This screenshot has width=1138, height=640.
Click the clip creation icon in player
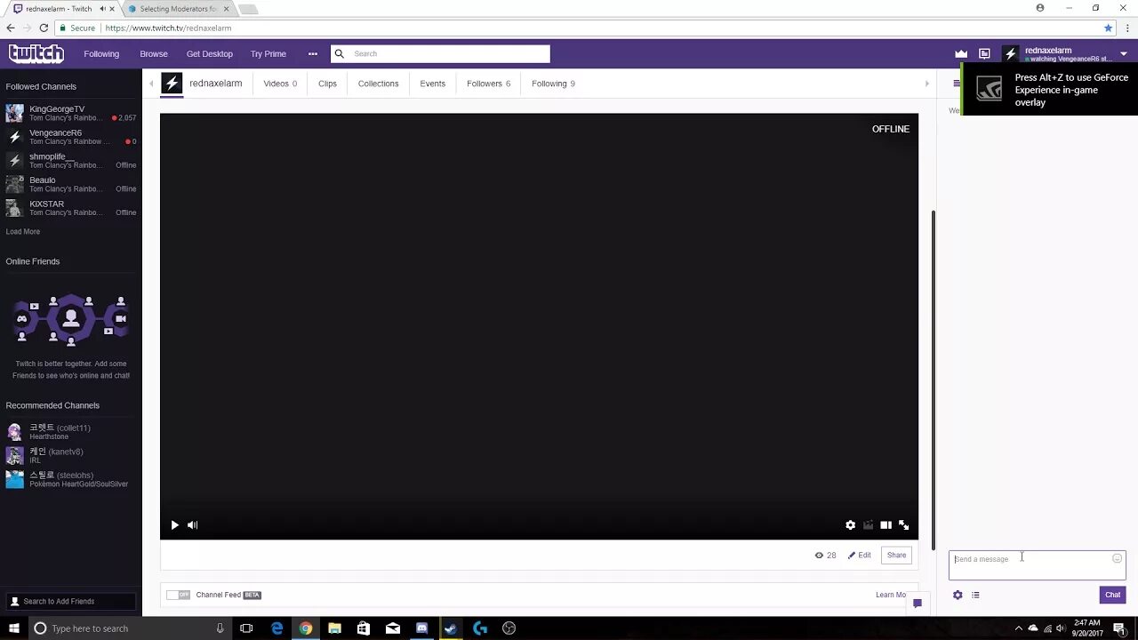[x=868, y=525]
